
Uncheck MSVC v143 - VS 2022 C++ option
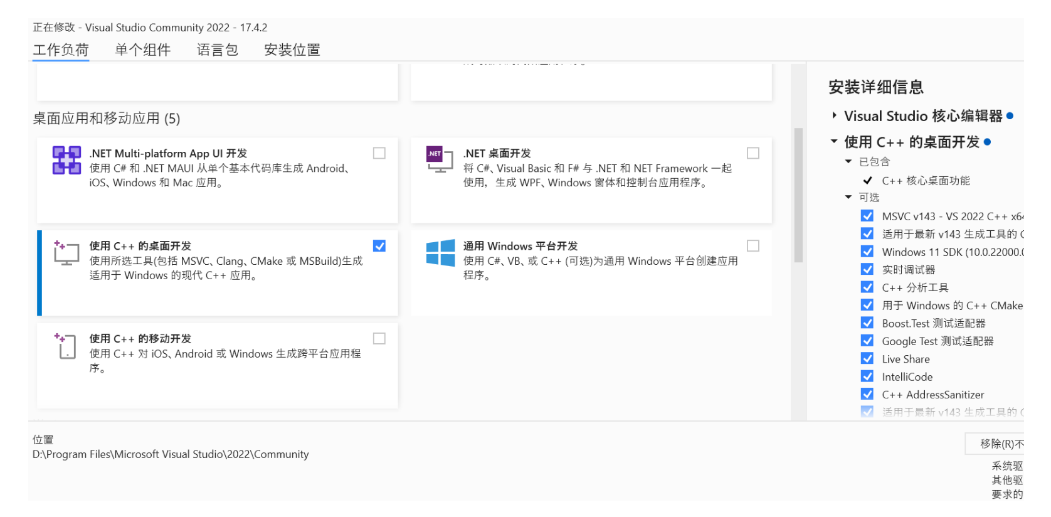click(867, 216)
